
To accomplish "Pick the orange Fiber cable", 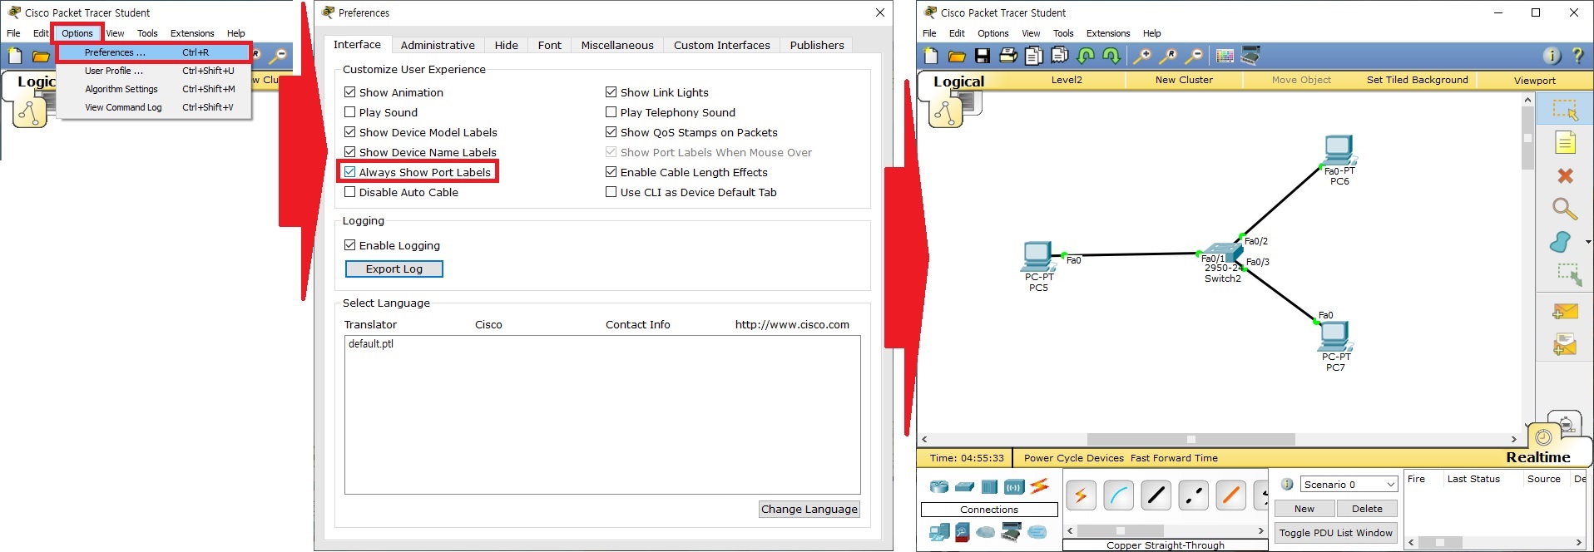I will pyautogui.click(x=1231, y=496).
